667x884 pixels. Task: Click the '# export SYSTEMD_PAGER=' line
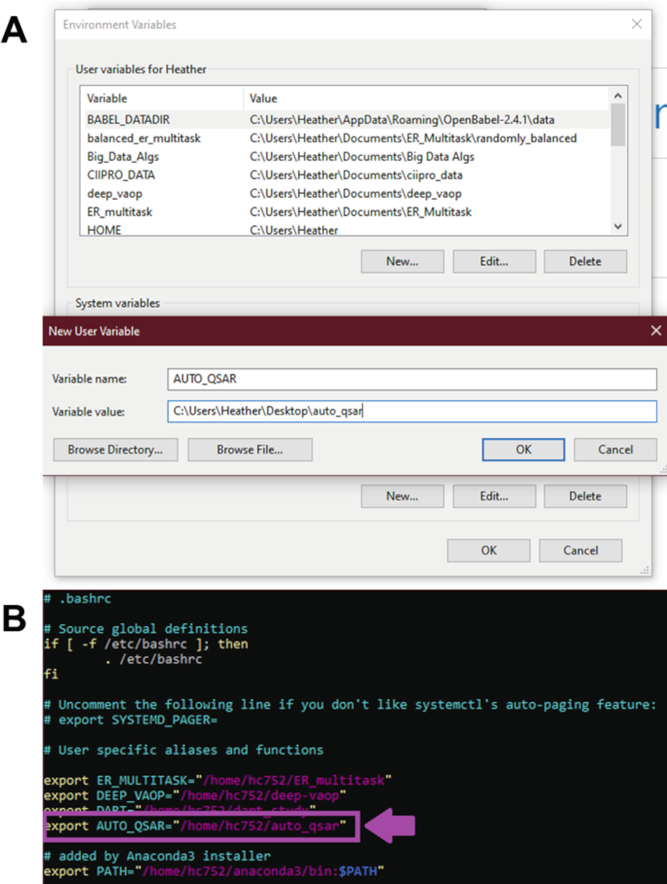pyautogui.click(x=130, y=720)
